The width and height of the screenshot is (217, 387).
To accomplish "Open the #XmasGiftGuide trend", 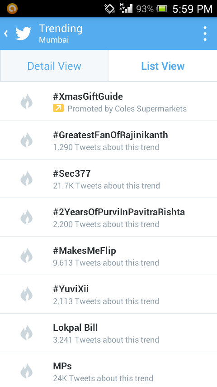I will [108, 102].
